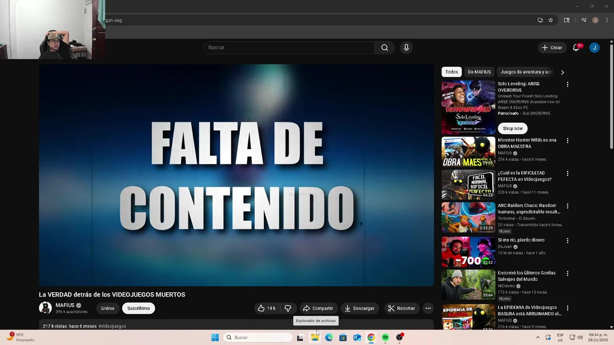The height and width of the screenshot is (345, 614).
Task: Select Juegos de aventura filter chip
Action: click(x=526, y=72)
